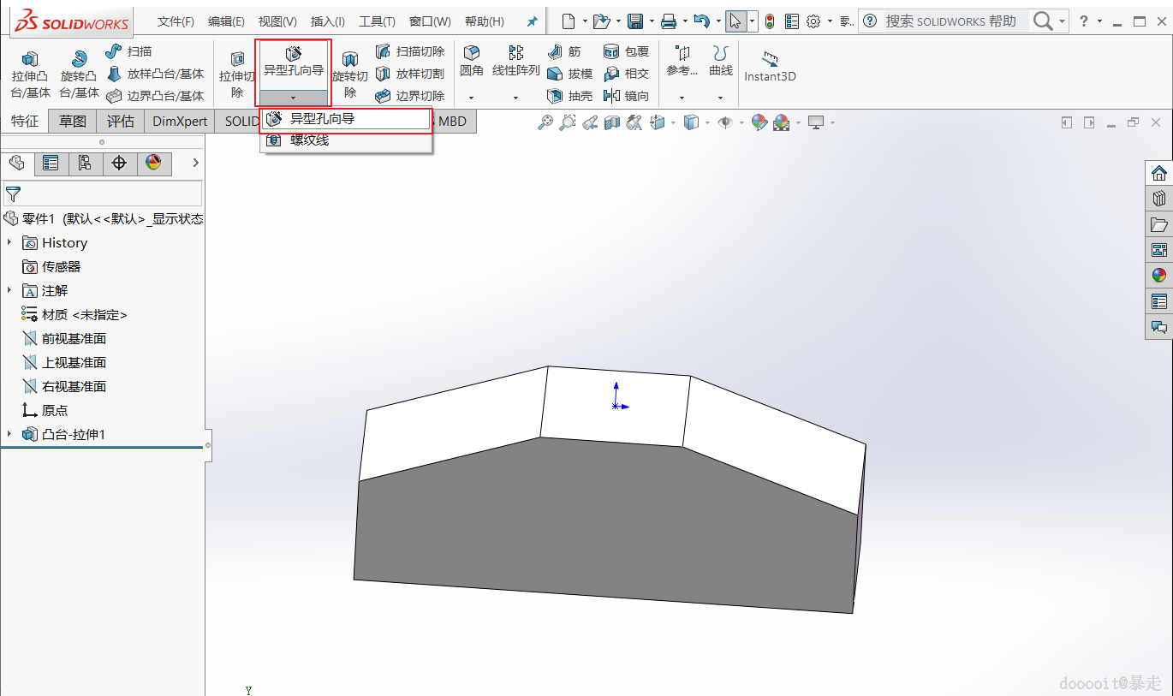Activate the Instant3D tool
This screenshot has width=1173, height=696.
(x=770, y=65)
